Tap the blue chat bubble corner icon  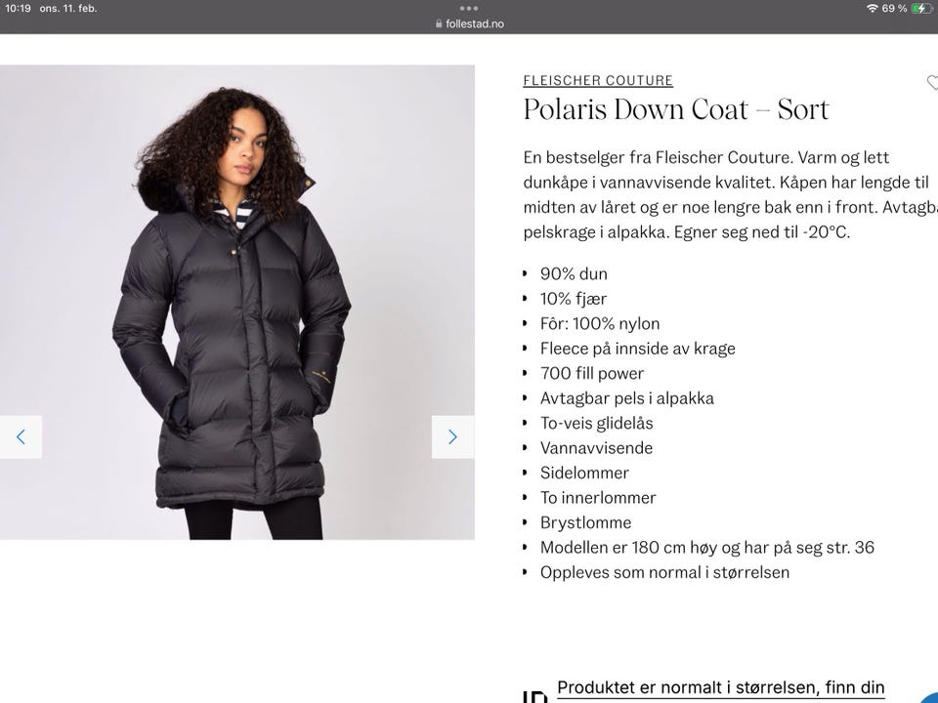point(930,697)
